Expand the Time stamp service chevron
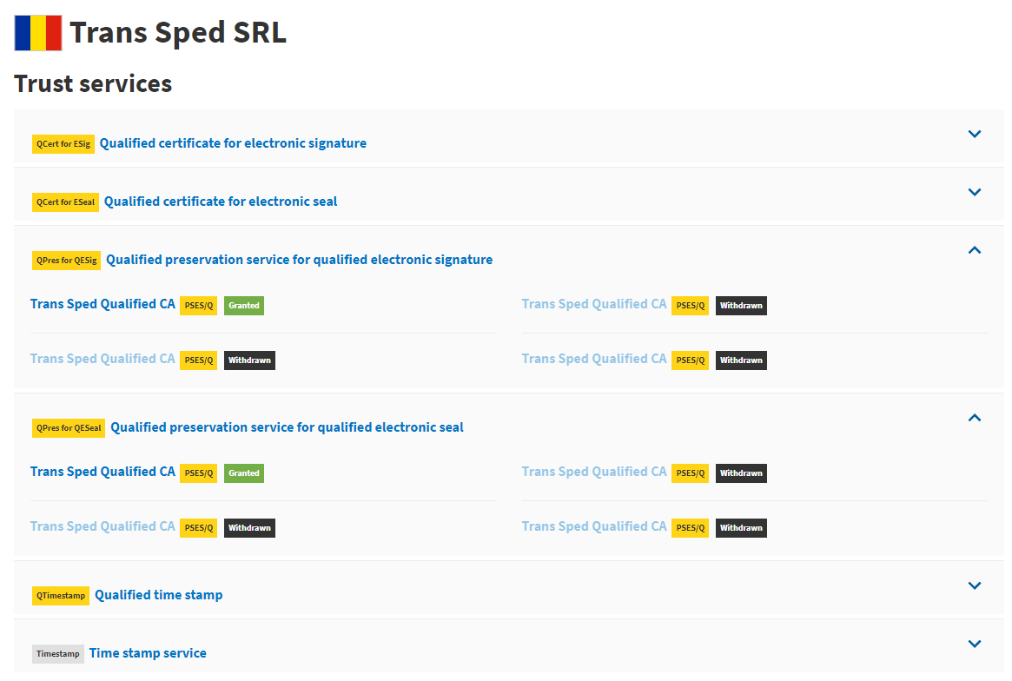Image resolution: width=1012 pixels, height=681 pixels. 975,645
